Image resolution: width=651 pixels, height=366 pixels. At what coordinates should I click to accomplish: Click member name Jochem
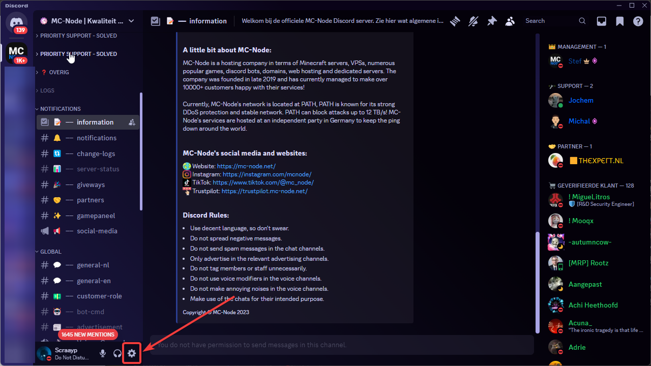click(581, 100)
